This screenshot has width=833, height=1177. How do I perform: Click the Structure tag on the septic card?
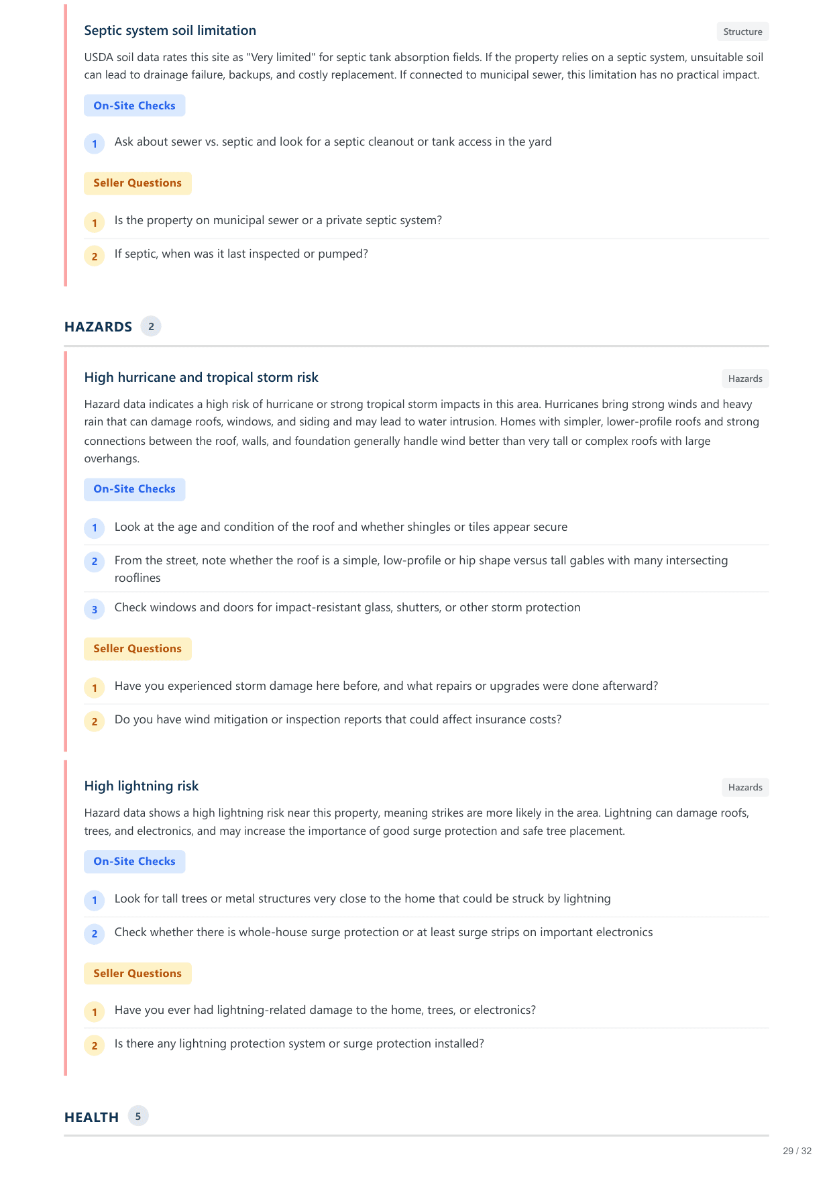point(742,32)
